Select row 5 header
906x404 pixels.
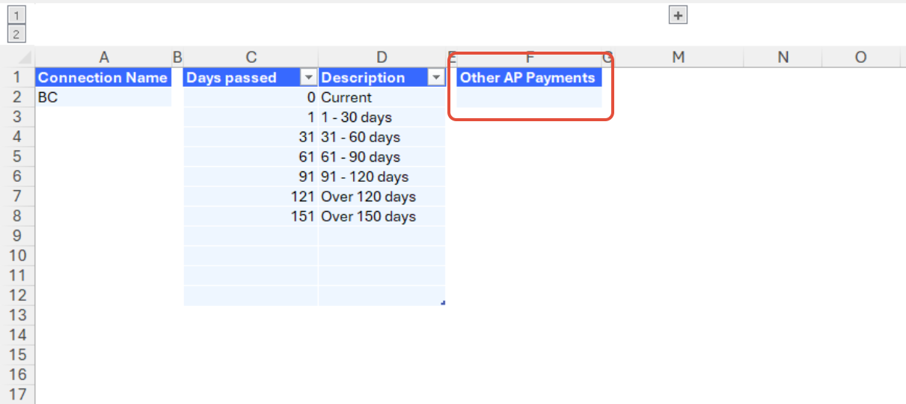18,157
